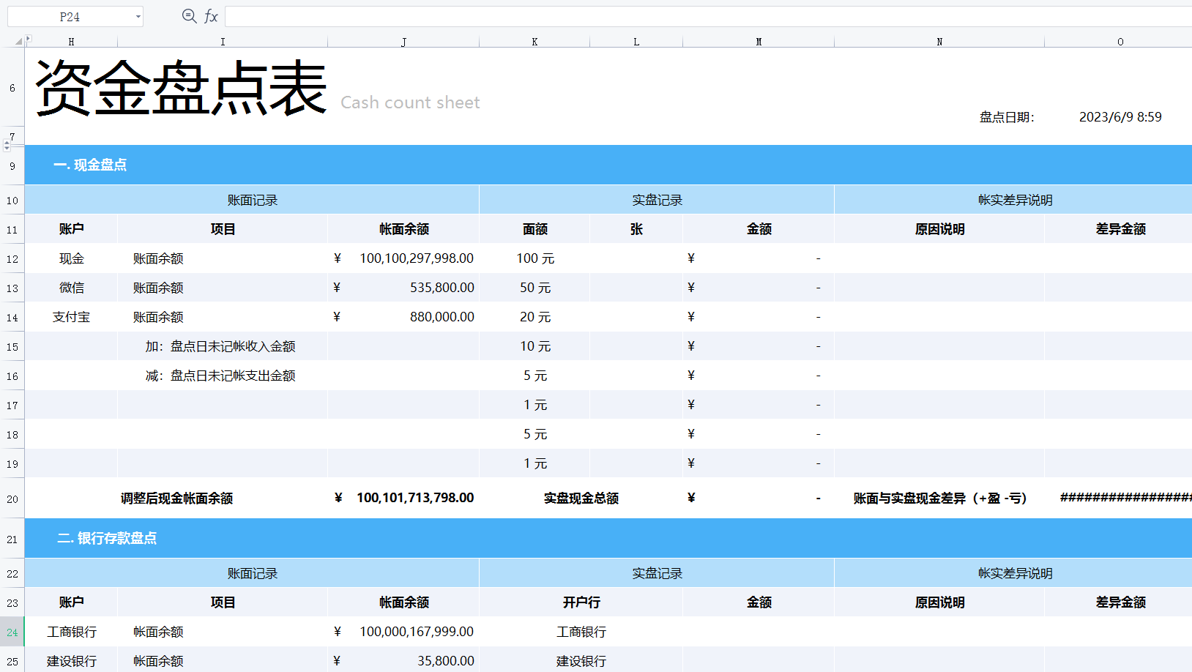Expand hidden row between rows 7 and 9

point(7,146)
